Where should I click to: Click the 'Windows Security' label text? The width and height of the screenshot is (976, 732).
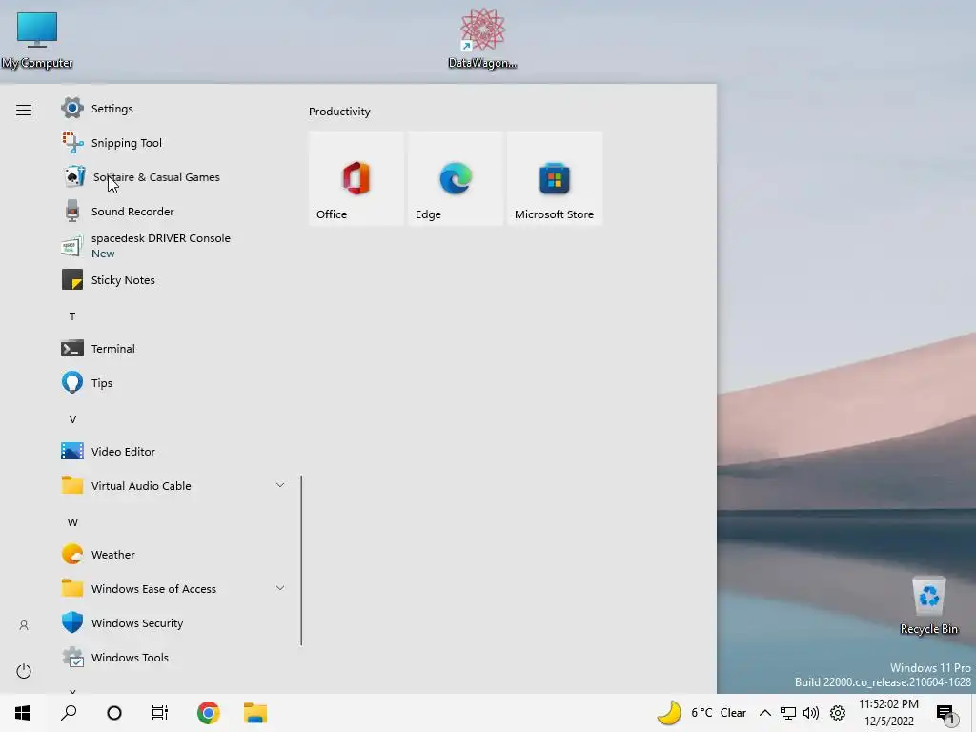[x=137, y=623]
